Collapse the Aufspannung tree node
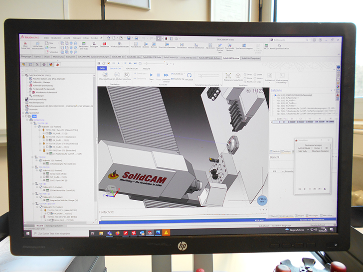 point(27,120)
